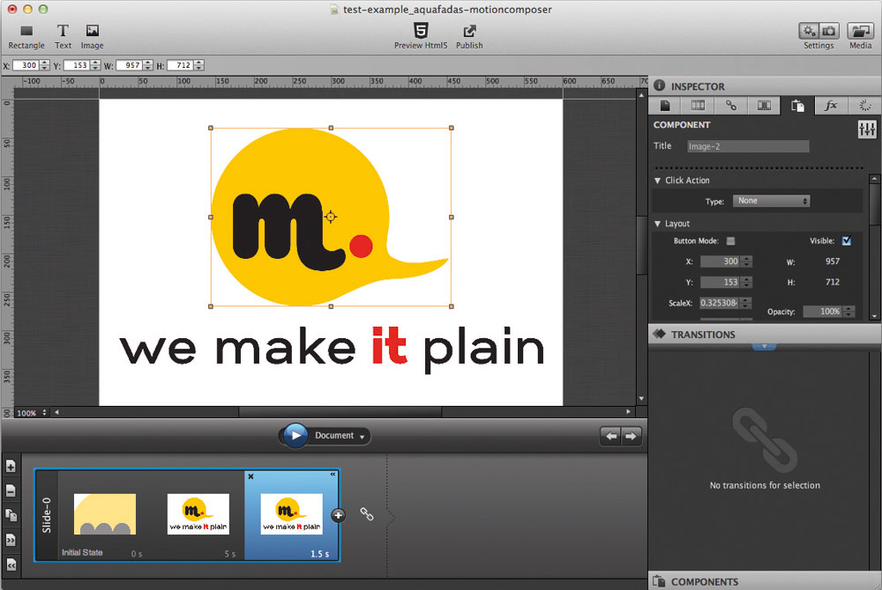Click the Transitions panel header
The image size is (882, 590).
[x=765, y=335]
